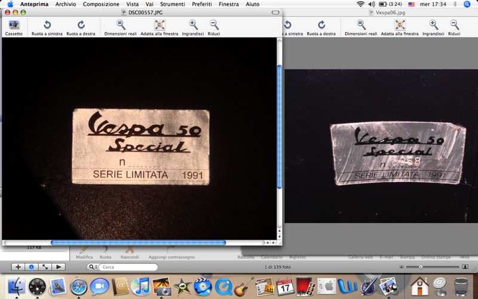Viewport: 478px width, 299px height.
Task: Select Dimensioni reali in DSC00557.JPG window
Action: (121, 28)
